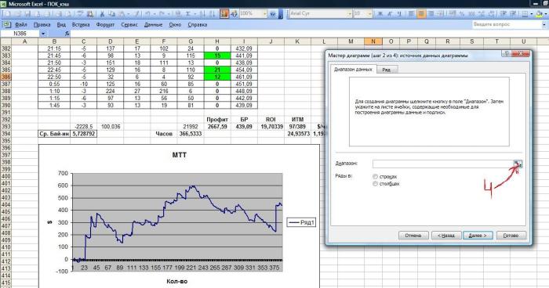Toggle Underline formatting button

tap(398, 14)
